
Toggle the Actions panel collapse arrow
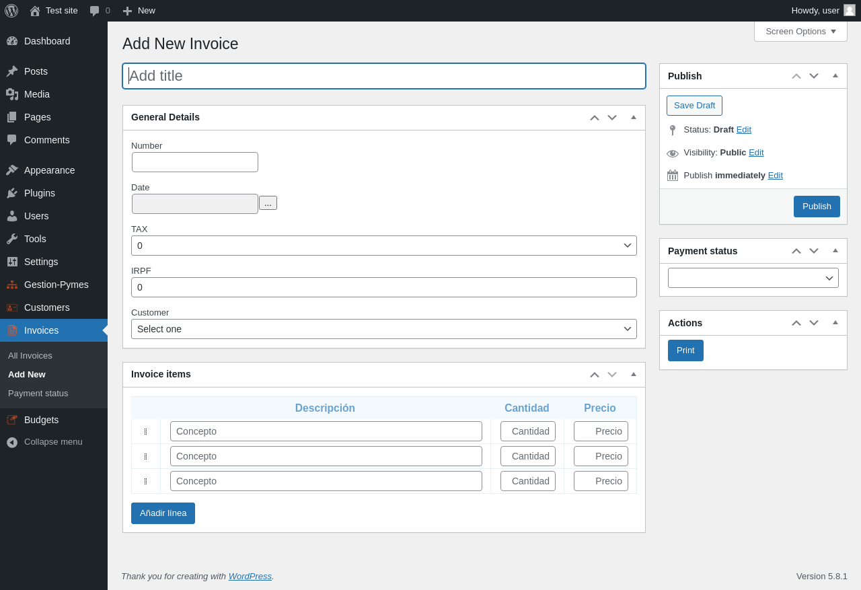coord(835,322)
